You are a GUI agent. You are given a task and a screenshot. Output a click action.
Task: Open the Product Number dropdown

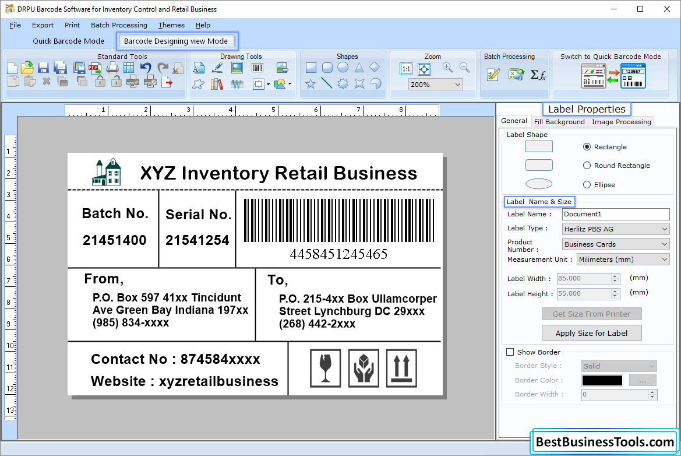(616, 244)
